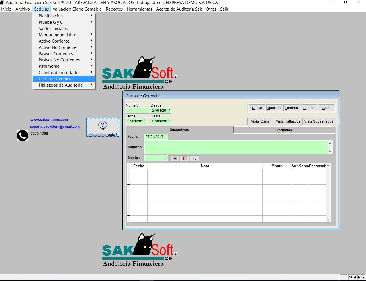The height and width of the screenshot is (281, 366).
Task: Click the Monto column header in grid
Action: (277, 166)
